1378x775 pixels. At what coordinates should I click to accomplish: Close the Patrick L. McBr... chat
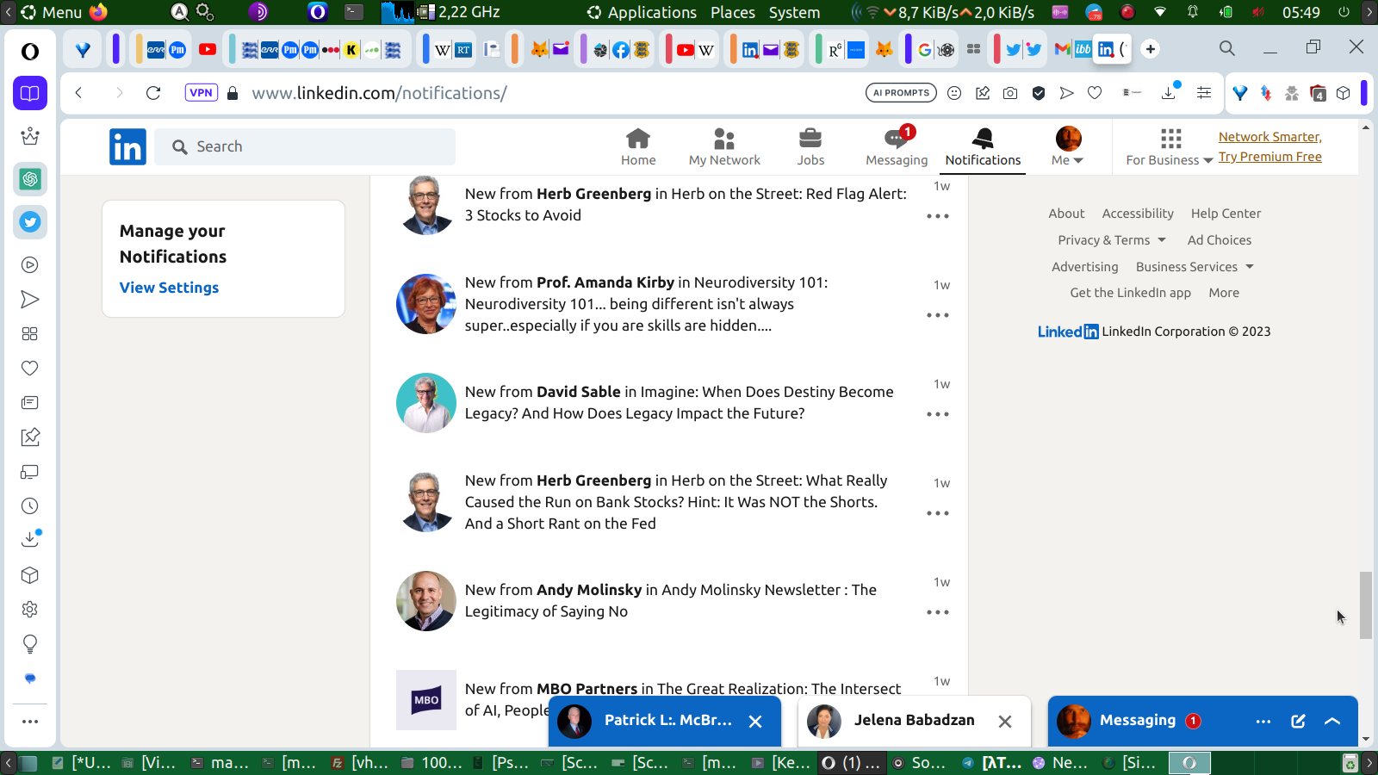click(755, 722)
